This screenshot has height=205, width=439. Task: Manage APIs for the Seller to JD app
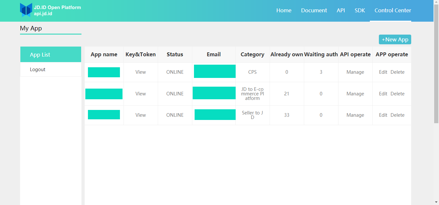pos(355,115)
